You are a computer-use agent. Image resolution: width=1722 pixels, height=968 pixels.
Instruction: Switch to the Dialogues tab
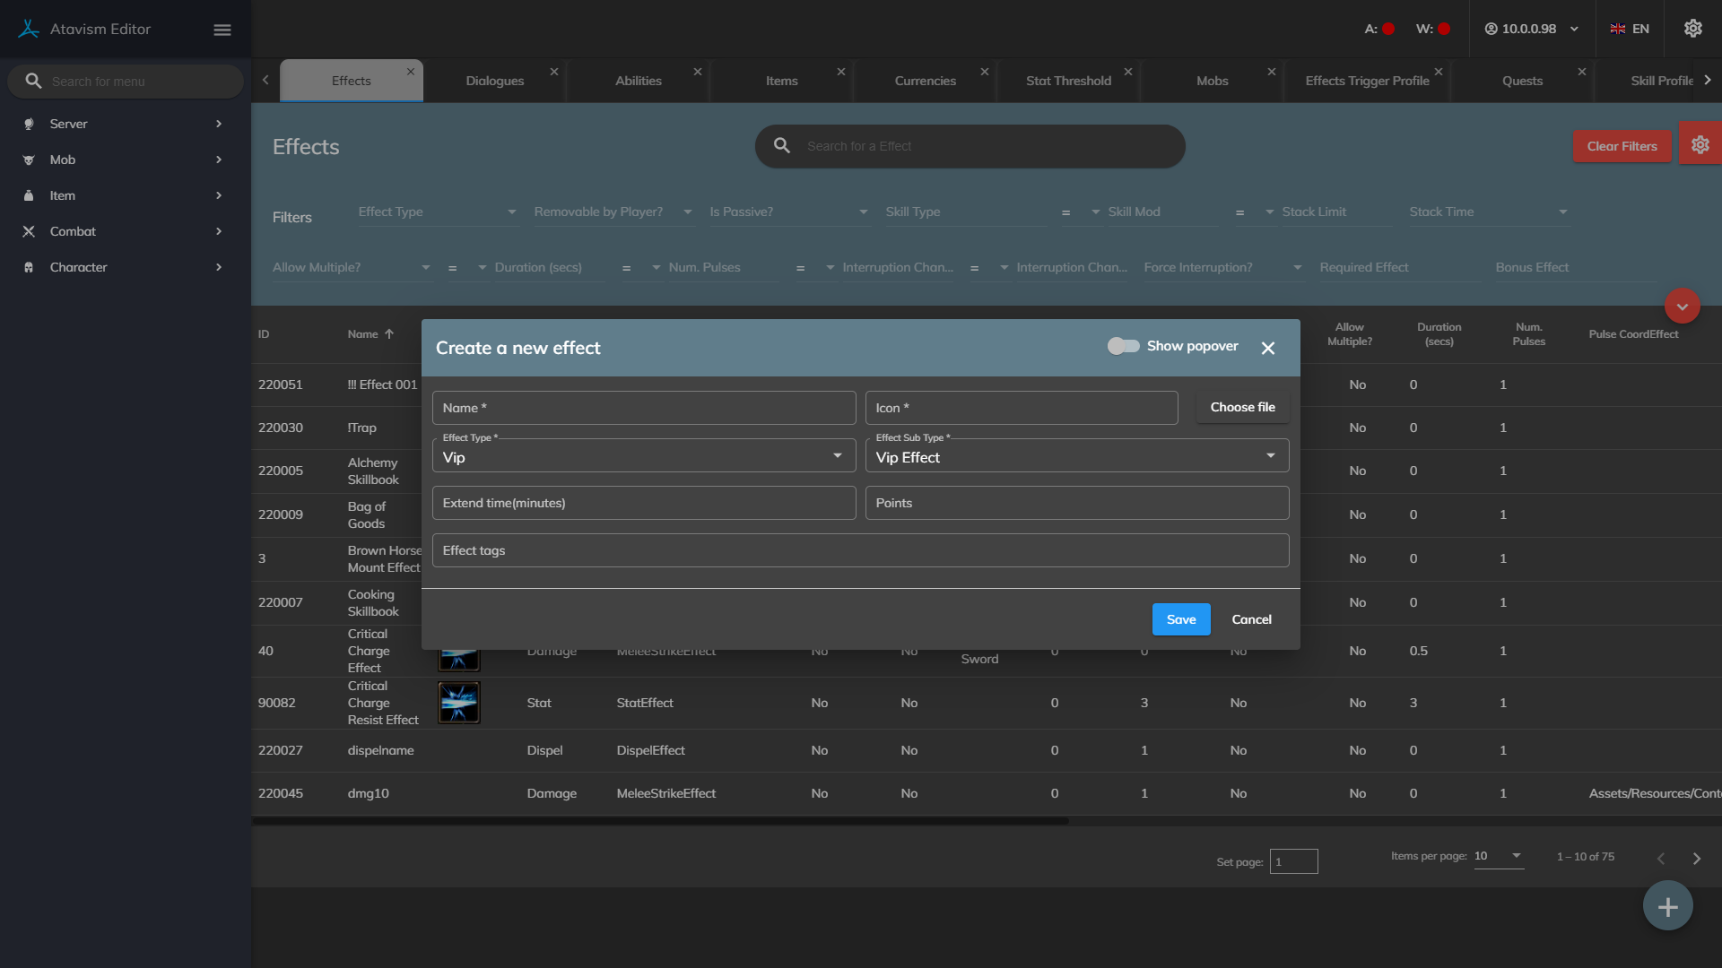(494, 81)
